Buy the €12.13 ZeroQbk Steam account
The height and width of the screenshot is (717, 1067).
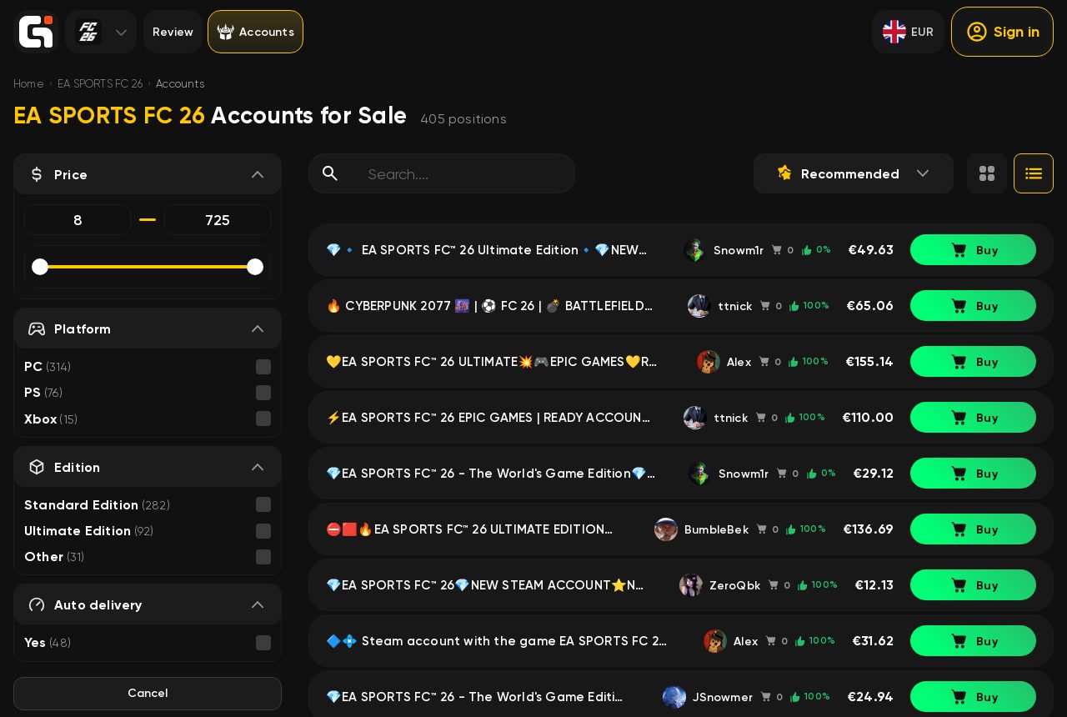click(x=973, y=585)
